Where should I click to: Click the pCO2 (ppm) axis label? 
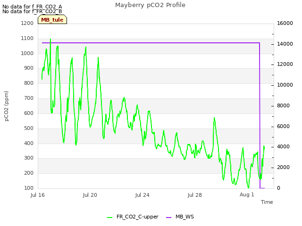pos(6,106)
